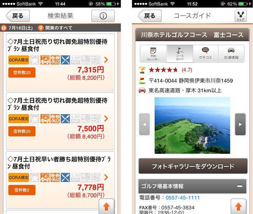This screenshot has height=214, width=253.
Task: Tap orange up-arrow on search results screen
Action: pos(107,206)
